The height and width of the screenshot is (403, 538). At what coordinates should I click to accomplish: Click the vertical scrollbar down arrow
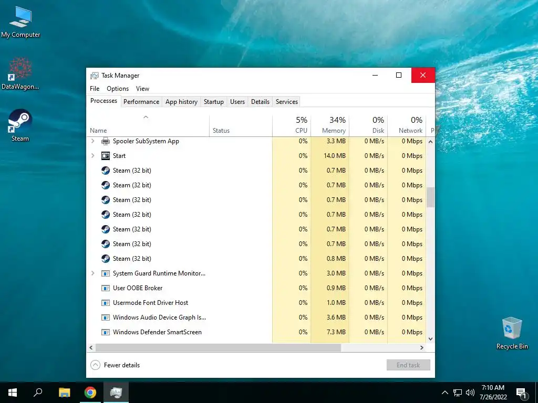[x=430, y=339]
